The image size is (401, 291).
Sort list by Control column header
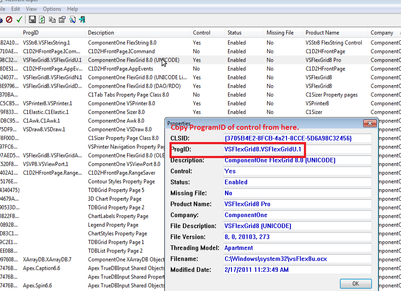pyautogui.click(x=207, y=33)
